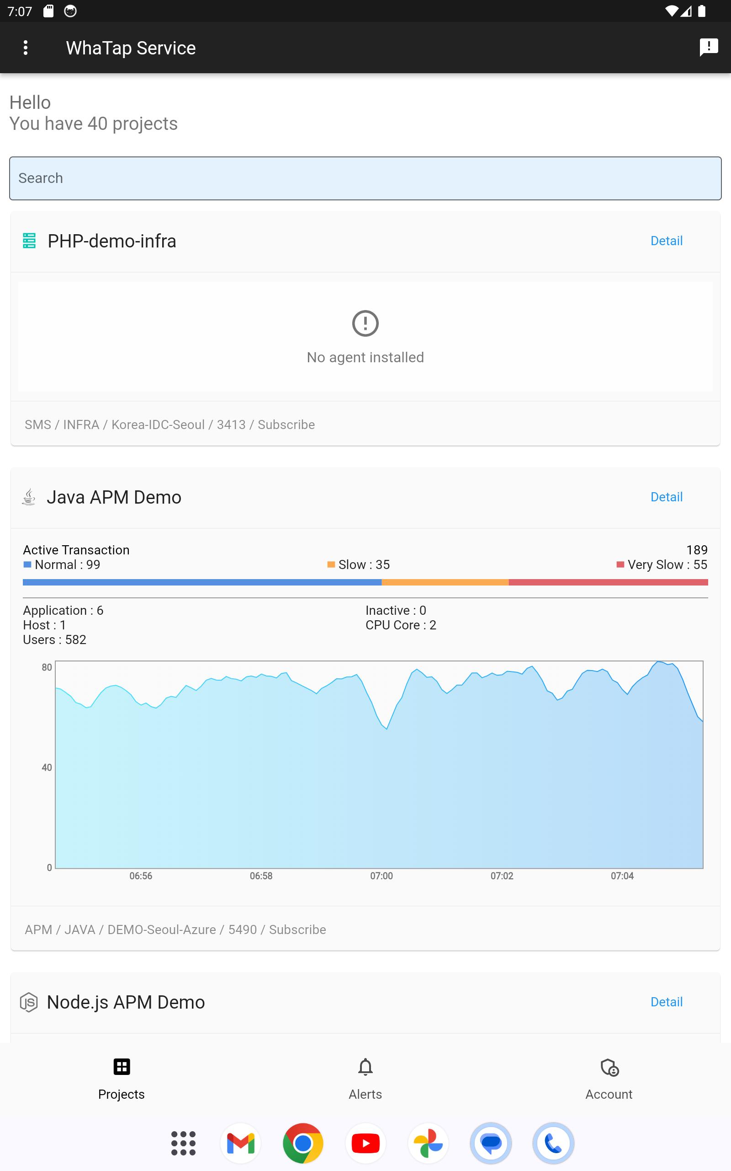Click the SD card status icon
Viewport: 731px width, 1171px height.
(48, 11)
